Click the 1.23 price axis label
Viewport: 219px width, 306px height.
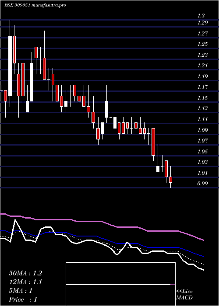point(202,55)
